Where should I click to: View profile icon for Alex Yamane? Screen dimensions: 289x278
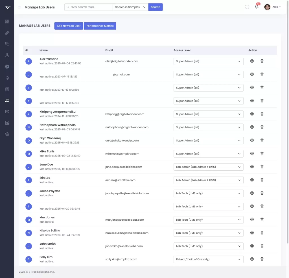(x=252, y=61)
